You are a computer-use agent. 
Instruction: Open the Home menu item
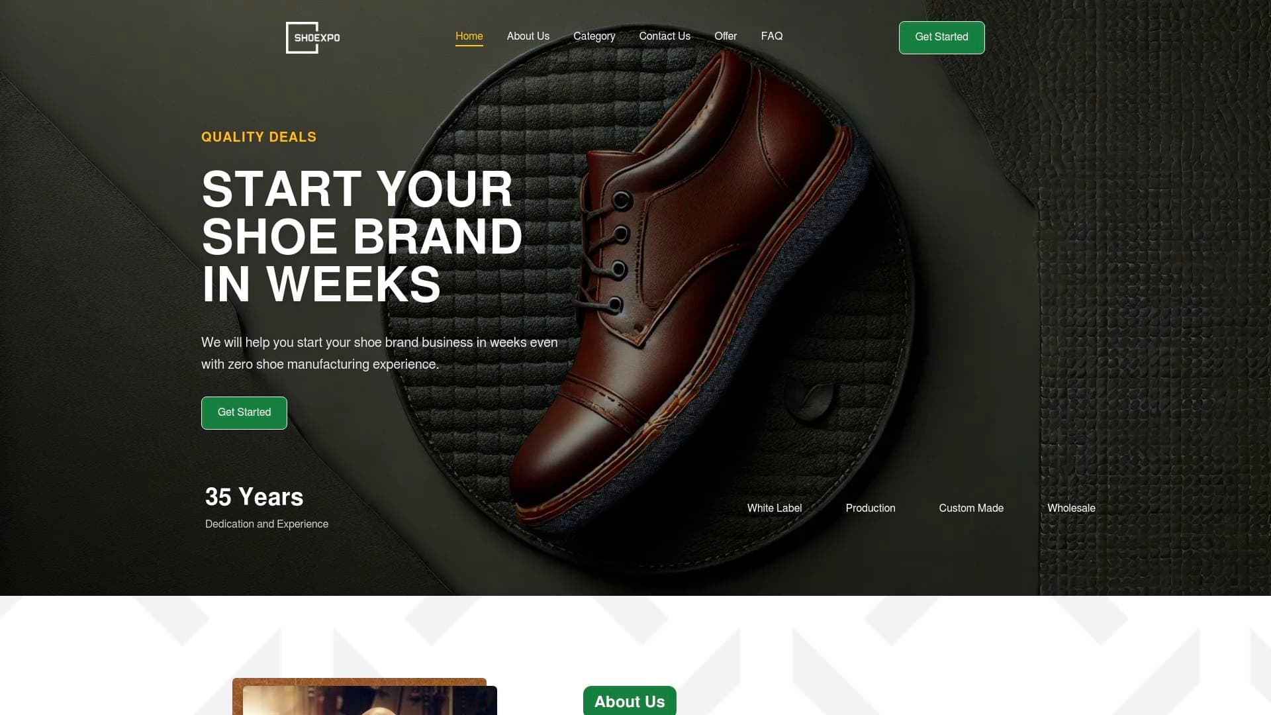coord(469,36)
